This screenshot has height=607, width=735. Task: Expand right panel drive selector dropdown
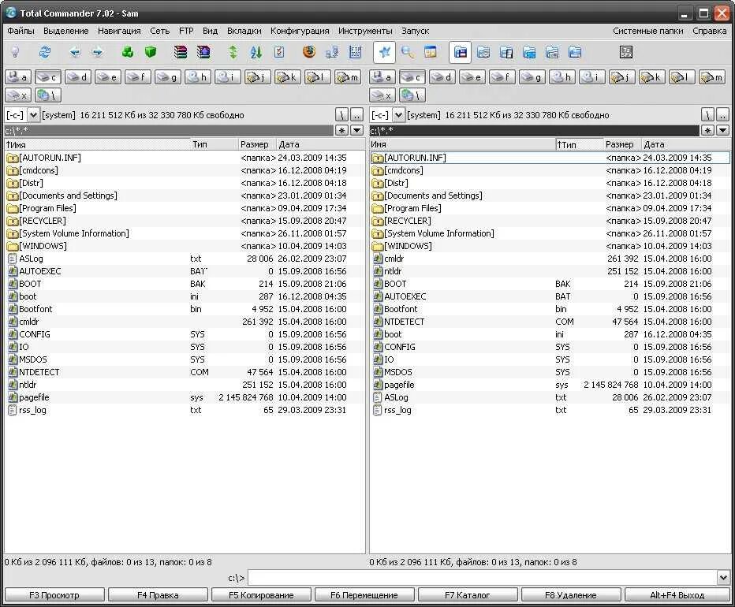tap(398, 115)
